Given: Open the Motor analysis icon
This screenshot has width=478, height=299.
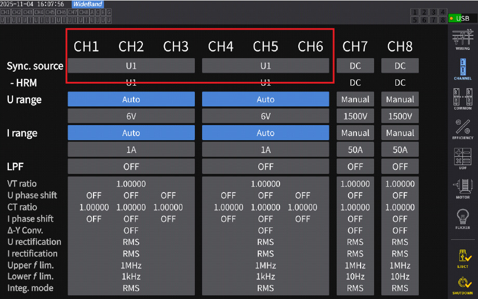Looking at the screenshot, I should coord(462,188).
